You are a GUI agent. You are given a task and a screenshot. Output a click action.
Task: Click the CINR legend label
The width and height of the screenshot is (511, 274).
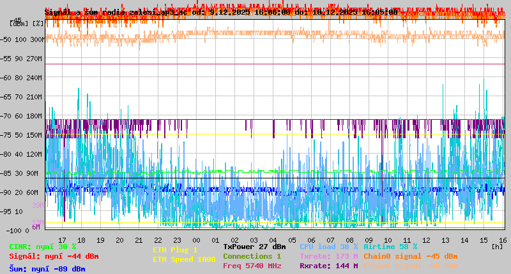coord(43,247)
